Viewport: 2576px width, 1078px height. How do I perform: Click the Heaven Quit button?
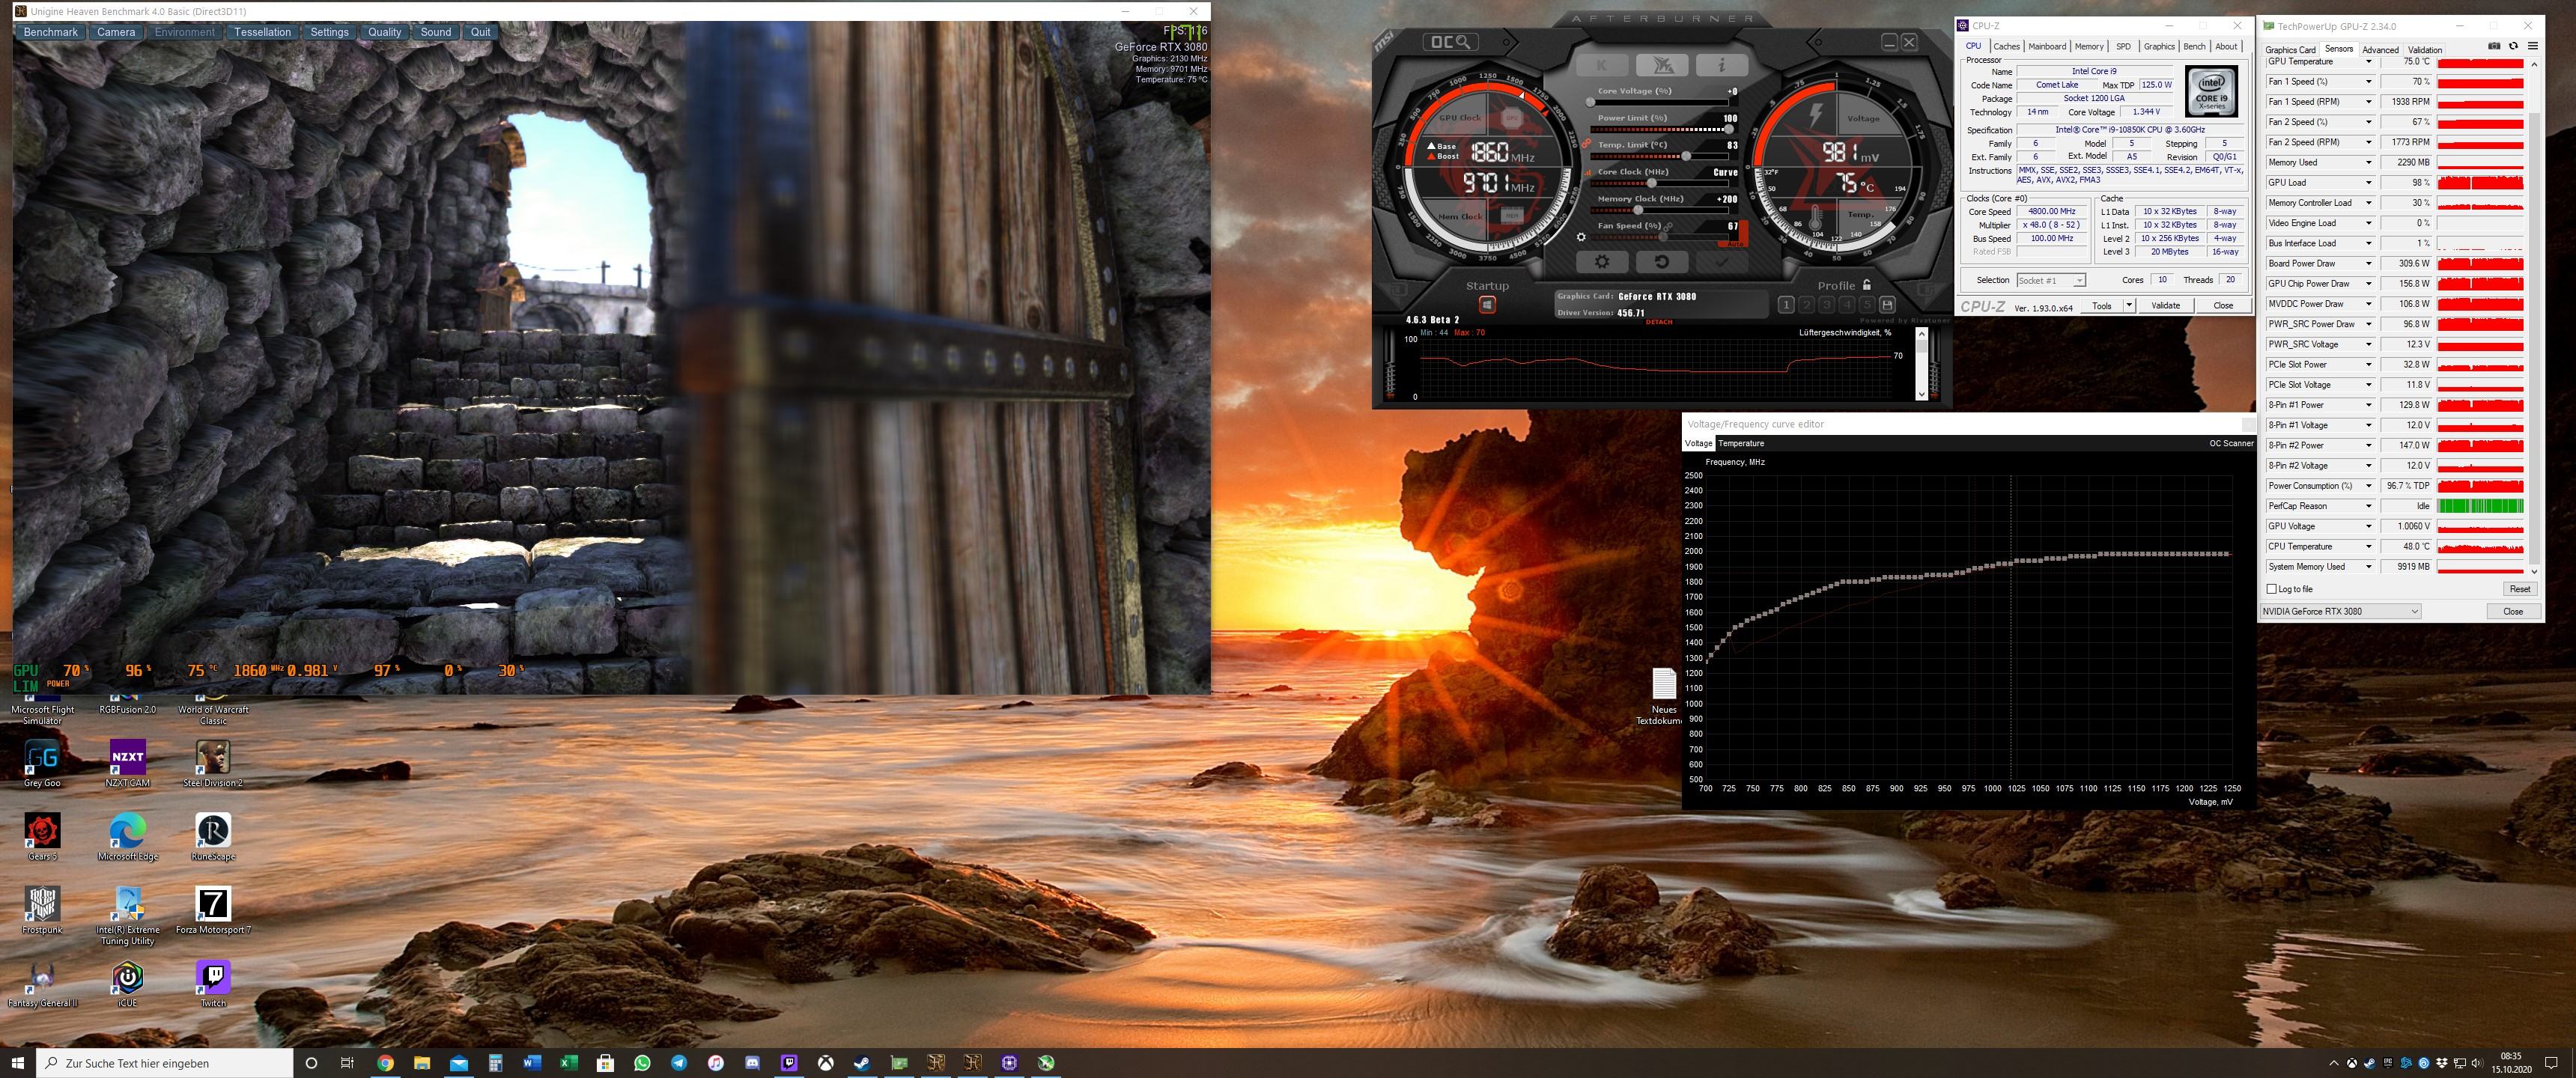[x=480, y=32]
